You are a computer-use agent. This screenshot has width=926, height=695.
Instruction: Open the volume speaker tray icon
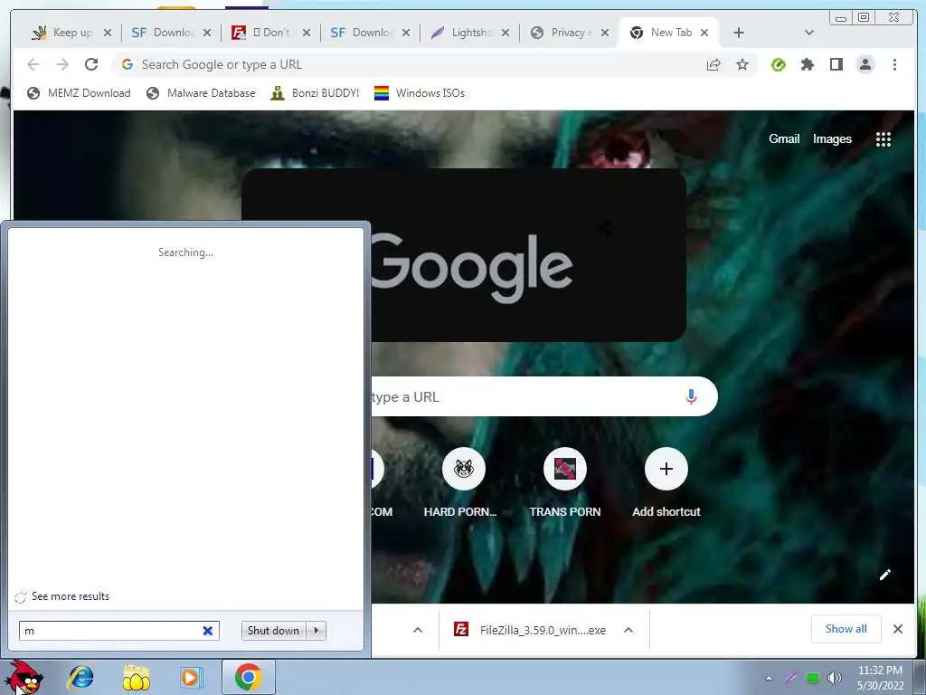tap(835, 678)
